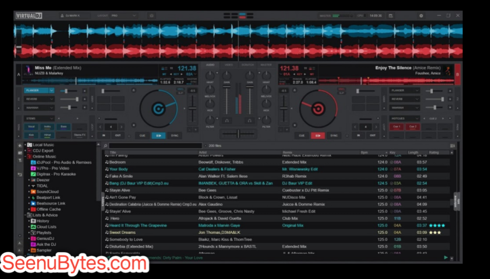Image resolution: width=490 pixels, height=279 pixels.
Task: Click the back arrow icon in browser sidebar
Action: (20, 175)
